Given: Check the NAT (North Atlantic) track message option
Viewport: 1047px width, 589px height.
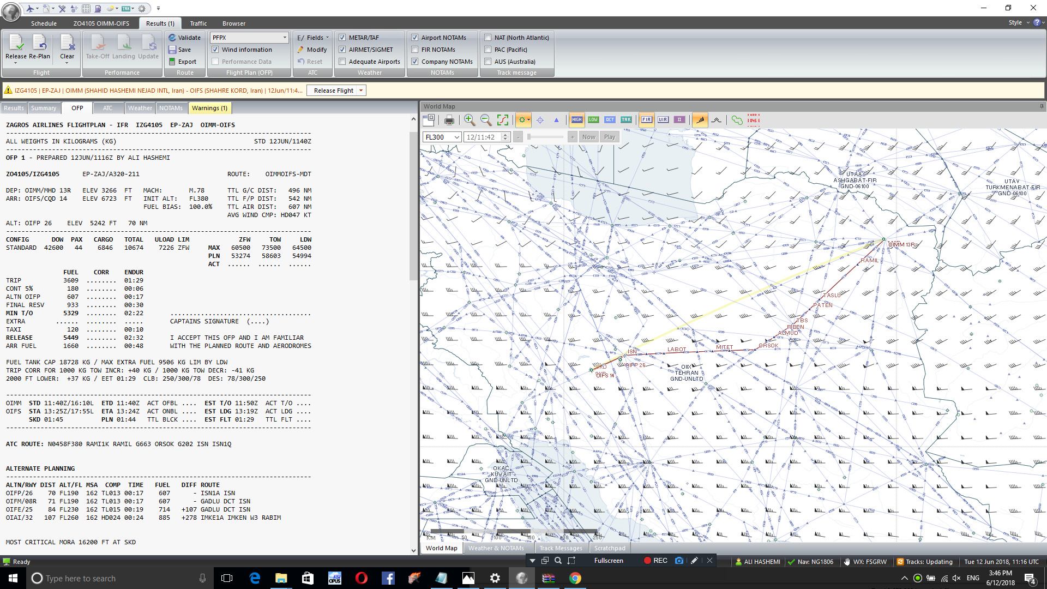Looking at the screenshot, I should click(488, 37).
